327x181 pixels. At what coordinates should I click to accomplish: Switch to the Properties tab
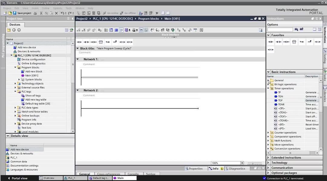pos(194,169)
